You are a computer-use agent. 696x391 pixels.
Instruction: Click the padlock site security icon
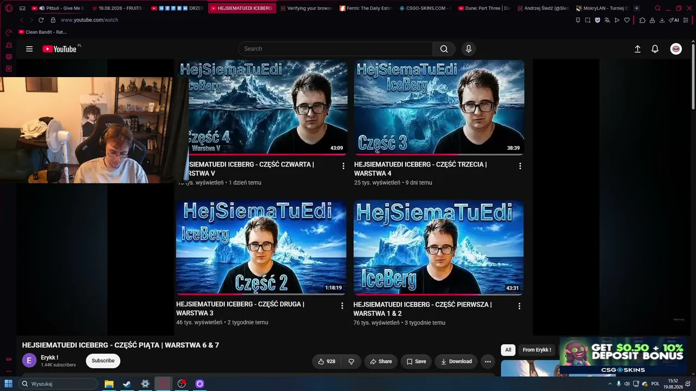[53, 20]
